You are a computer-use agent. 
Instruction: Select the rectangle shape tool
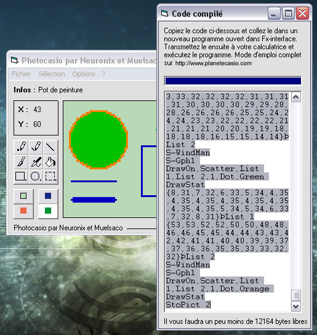pos(21,176)
